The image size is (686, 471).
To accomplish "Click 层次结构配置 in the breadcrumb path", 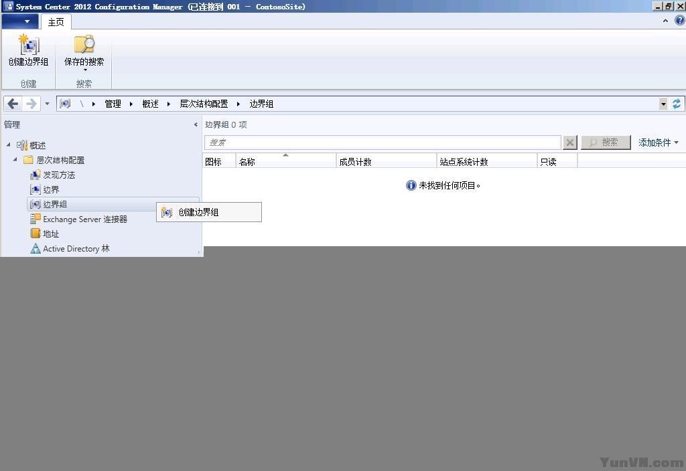I will point(204,104).
